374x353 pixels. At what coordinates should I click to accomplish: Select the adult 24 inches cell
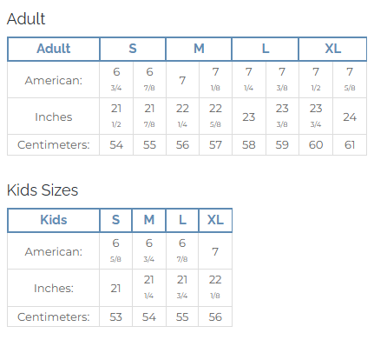point(350,117)
